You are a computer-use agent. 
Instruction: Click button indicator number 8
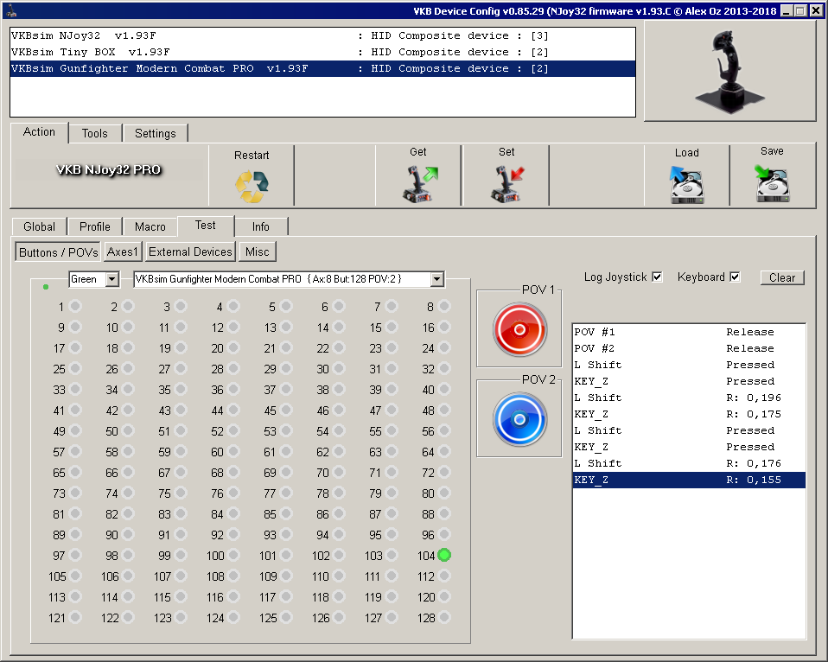pyautogui.click(x=444, y=306)
